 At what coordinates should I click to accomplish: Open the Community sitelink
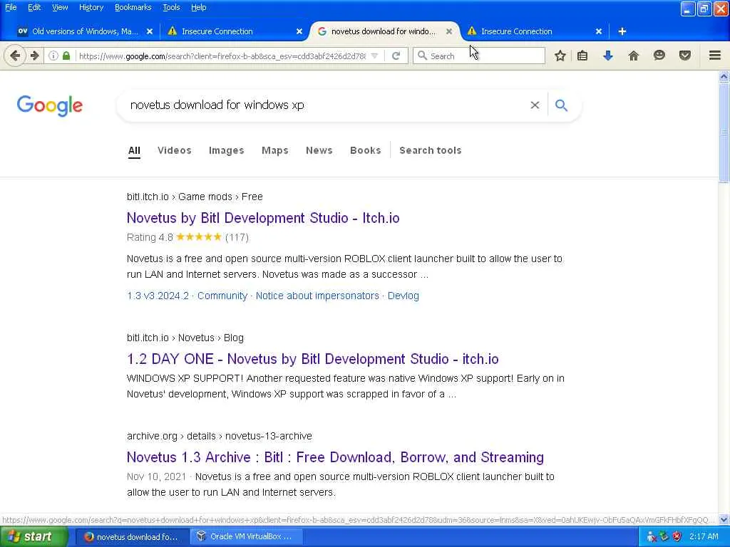pyautogui.click(x=222, y=296)
